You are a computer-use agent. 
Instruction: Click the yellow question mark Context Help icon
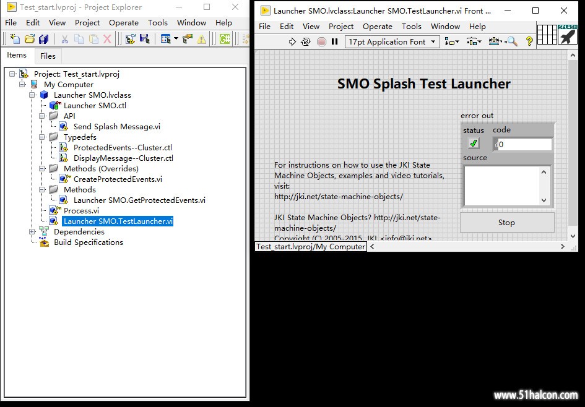pos(529,41)
